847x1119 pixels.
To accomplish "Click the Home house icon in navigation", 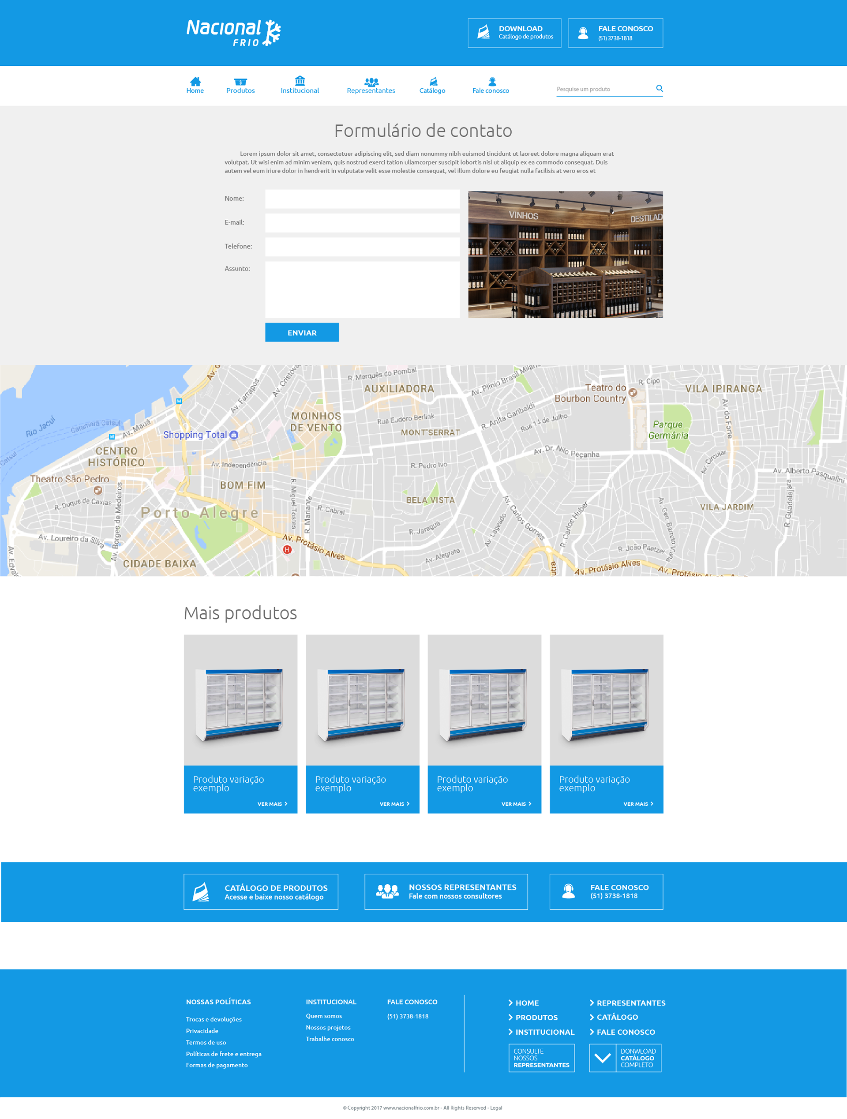I will point(195,82).
